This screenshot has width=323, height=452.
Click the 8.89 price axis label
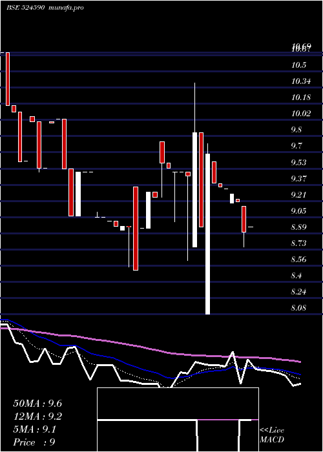(x=298, y=227)
